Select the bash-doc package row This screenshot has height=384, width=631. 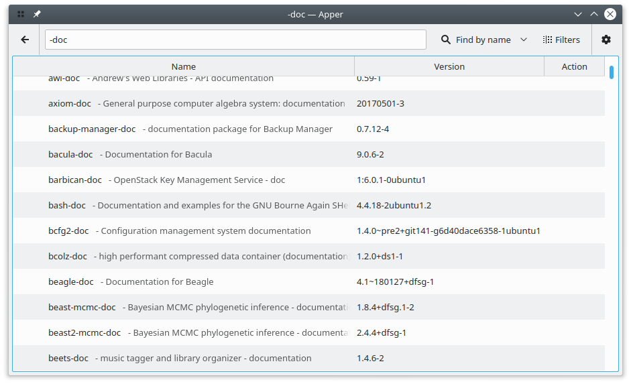pyautogui.click(x=67, y=205)
